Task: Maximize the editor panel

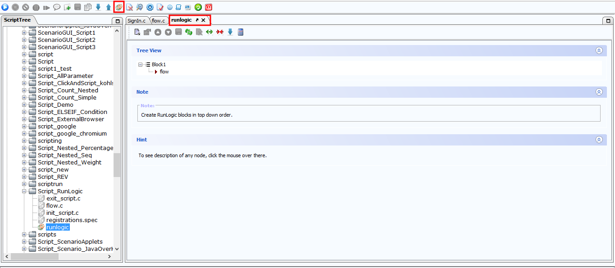Action: coord(607,21)
